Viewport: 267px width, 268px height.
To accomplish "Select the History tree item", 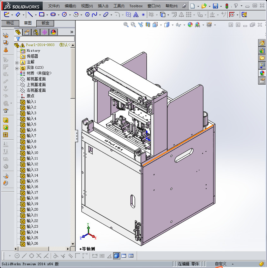I will point(33,50).
